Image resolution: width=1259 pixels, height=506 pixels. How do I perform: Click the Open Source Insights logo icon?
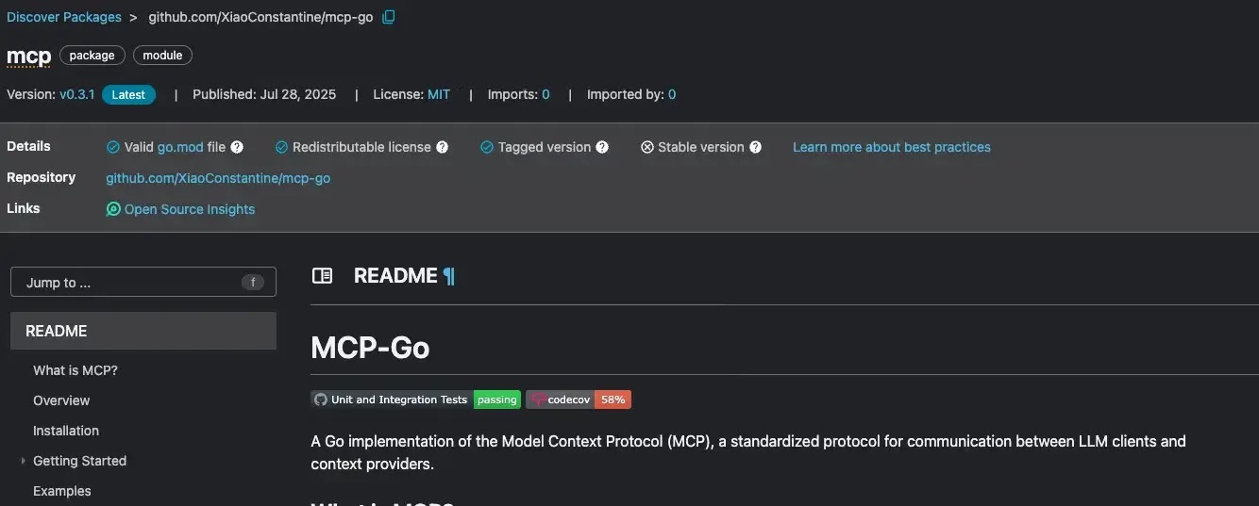tap(113, 209)
